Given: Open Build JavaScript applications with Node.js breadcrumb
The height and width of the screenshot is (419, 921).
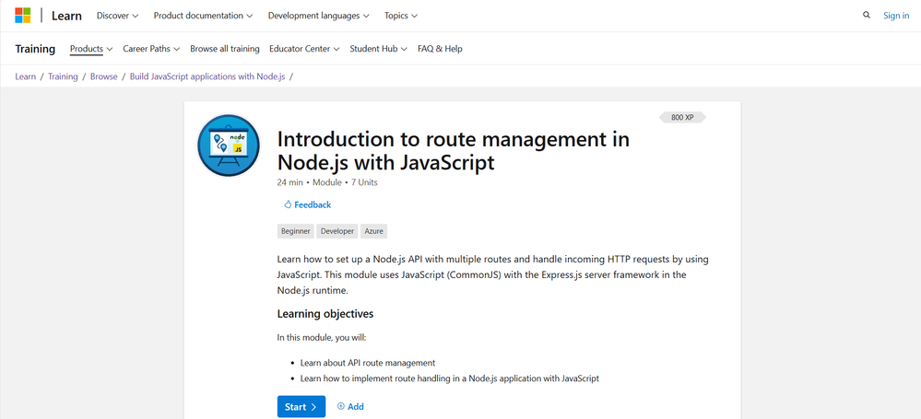Looking at the screenshot, I should [x=207, y=76].
